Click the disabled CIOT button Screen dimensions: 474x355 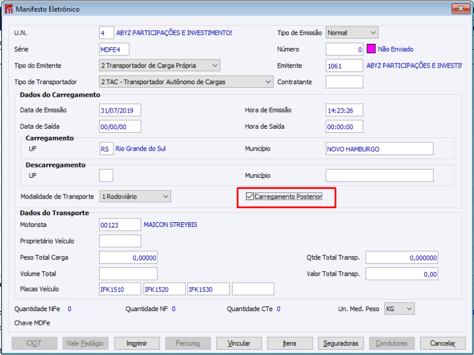(34, 343)
